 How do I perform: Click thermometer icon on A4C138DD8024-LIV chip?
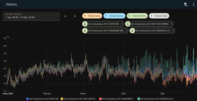(133, 31)
